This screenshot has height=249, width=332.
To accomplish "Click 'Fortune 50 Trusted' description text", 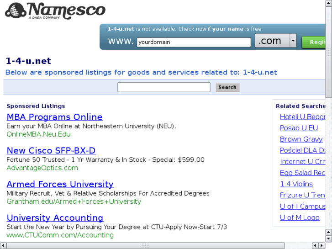I will click(x=105, y=160).
